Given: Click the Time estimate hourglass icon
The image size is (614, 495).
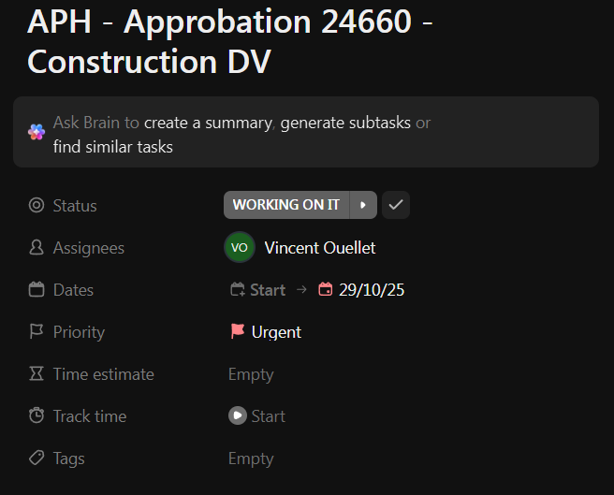Looking at the screenshot, I should tap(37, 374).
